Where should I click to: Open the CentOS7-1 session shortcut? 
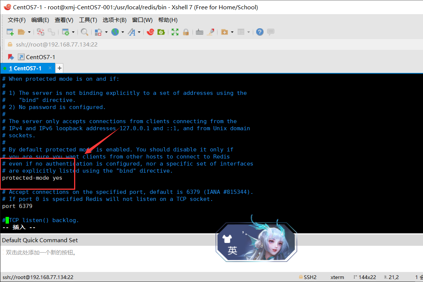point(36,57)
